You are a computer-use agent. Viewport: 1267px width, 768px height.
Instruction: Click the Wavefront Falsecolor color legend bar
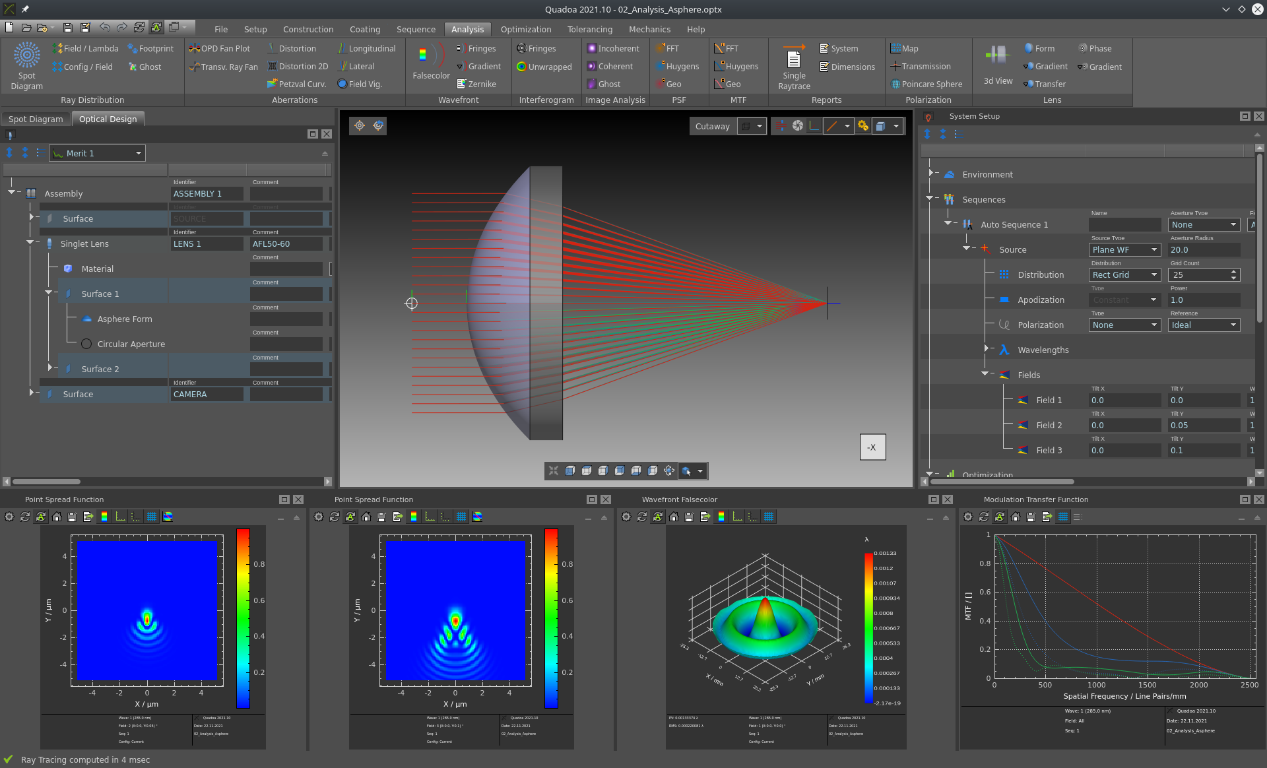pyautogui.click(x=868, y=628)
